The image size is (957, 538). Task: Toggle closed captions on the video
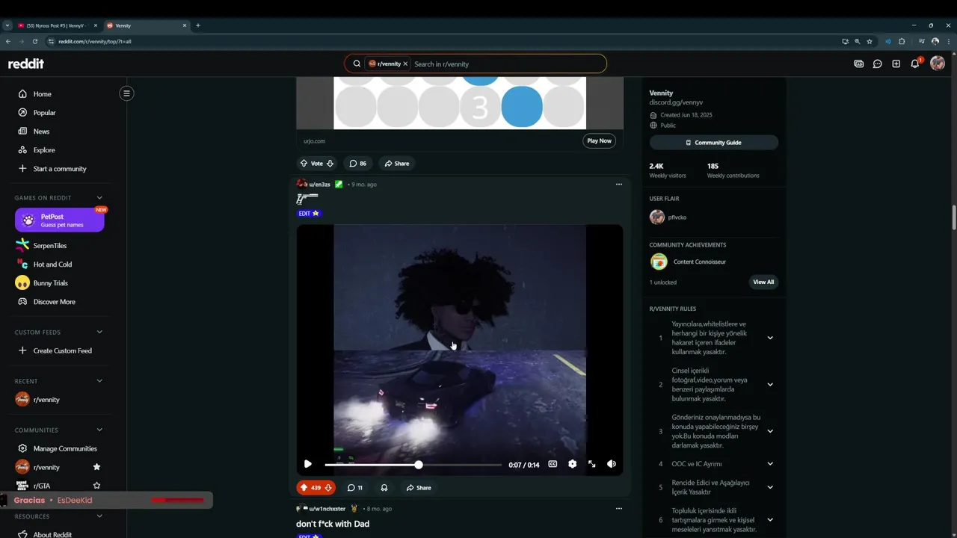tap(553, 464)
